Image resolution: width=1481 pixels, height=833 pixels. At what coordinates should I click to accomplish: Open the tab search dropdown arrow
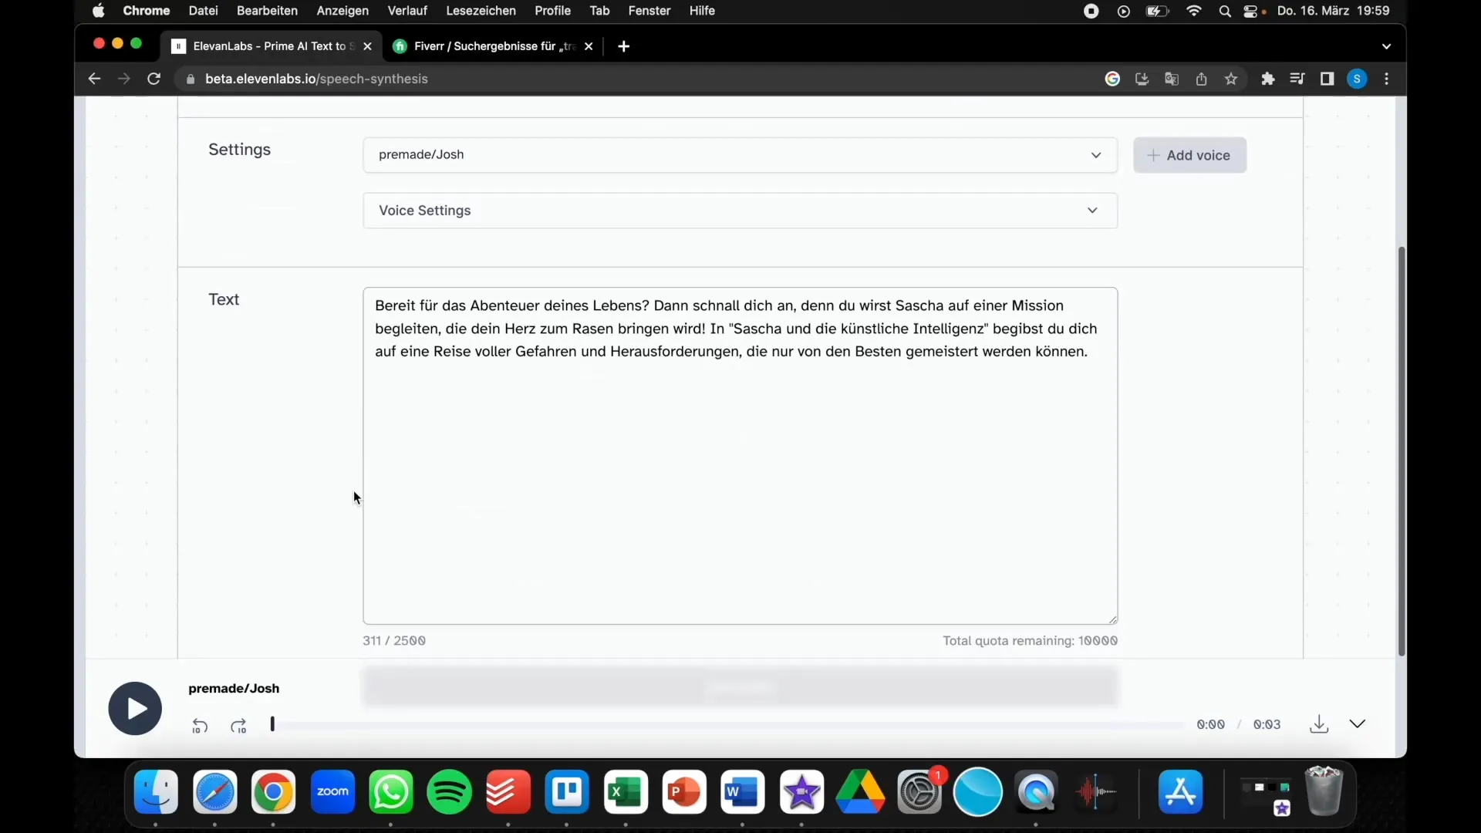point(1386,46)
